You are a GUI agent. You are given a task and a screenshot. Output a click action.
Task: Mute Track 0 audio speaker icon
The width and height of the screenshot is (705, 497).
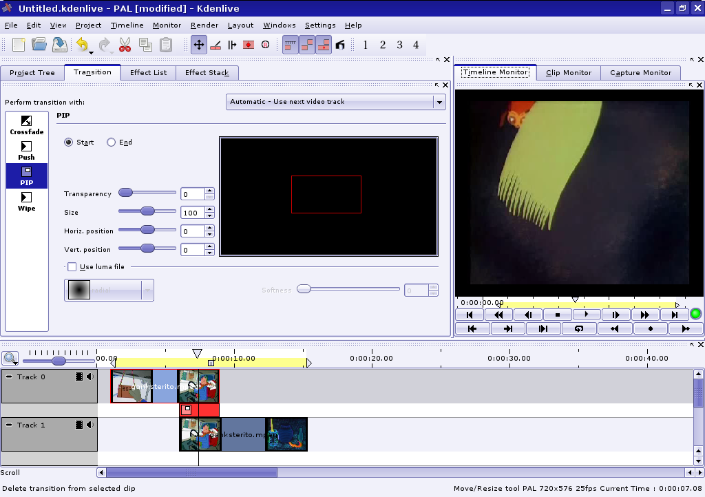click(90, 377)
